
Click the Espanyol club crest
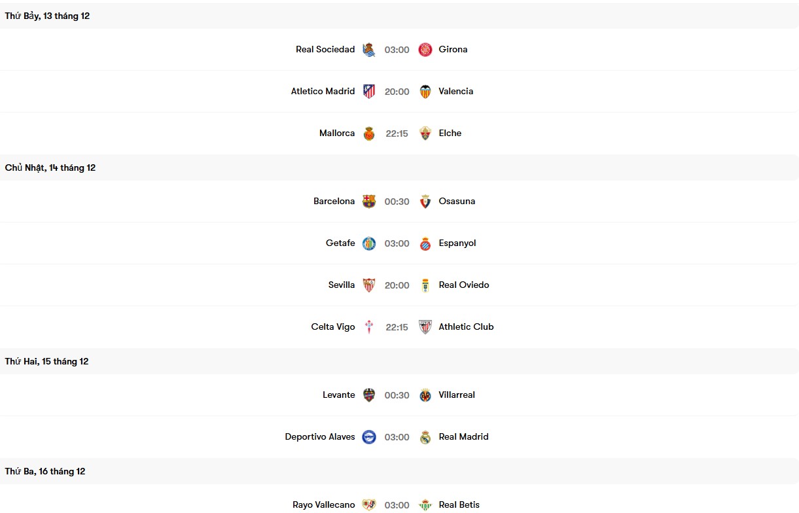coord(425,243)
